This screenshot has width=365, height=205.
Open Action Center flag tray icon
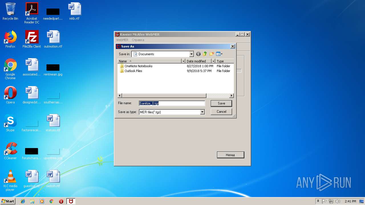pyautogui.click(x=325, y=201)
